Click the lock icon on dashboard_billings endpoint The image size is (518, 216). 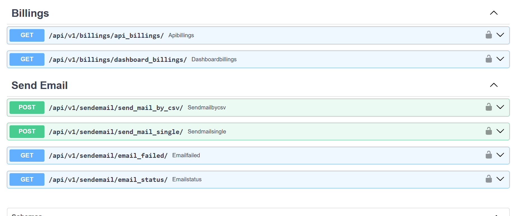coord(488,59)
